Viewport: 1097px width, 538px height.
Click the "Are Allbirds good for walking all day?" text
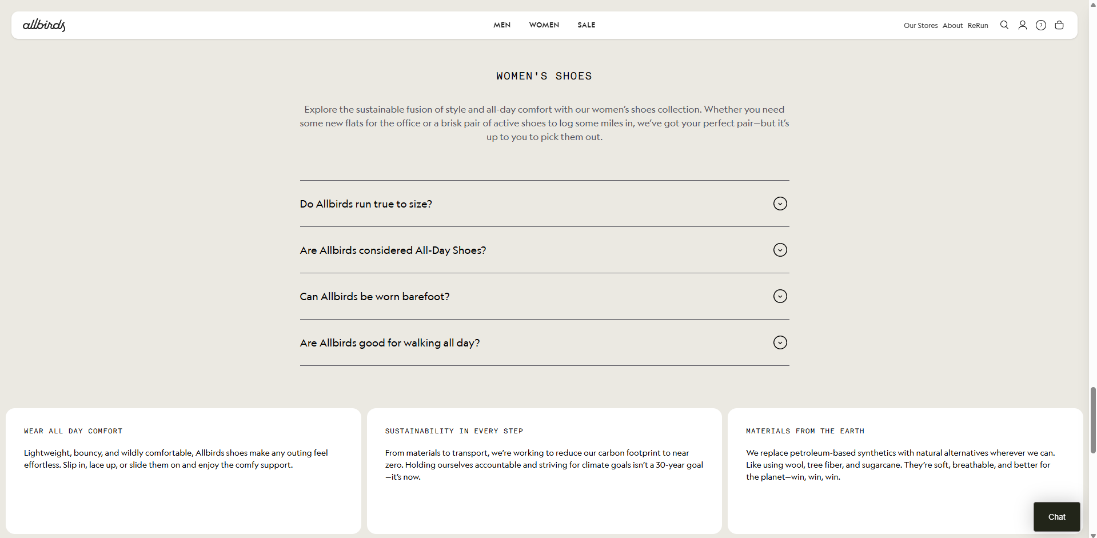click(389, 343)
